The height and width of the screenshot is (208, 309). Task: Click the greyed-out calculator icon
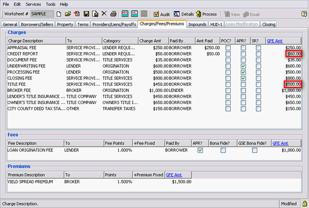click(x=144, y=14)
